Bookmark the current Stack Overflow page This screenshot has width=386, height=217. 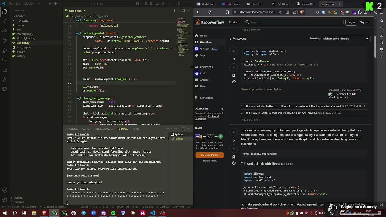tap(227, 12)
